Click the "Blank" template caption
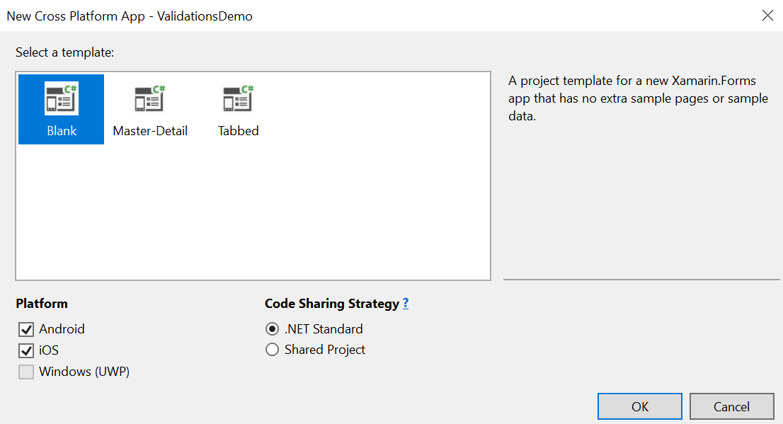This screenshot has width=783, height=424. (x=62, y=131)
